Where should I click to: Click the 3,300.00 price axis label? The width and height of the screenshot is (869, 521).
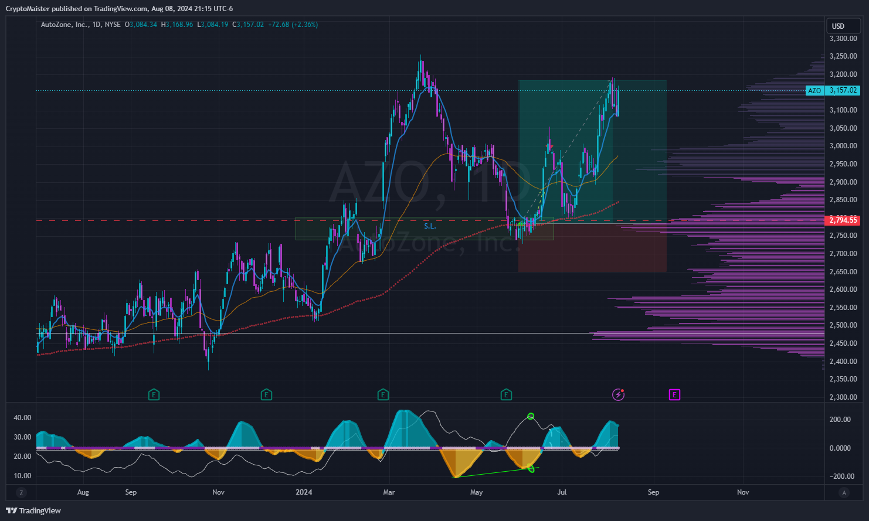(x=843, y=39)
